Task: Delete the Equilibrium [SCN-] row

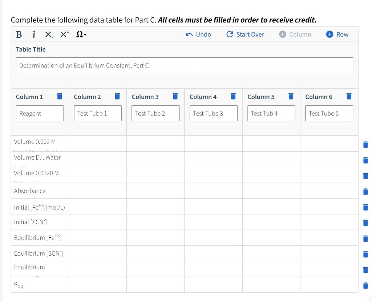Action: coord(365,254)
